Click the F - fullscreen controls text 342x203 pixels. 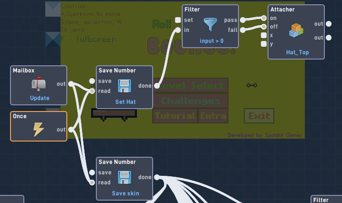coord(88,39)
